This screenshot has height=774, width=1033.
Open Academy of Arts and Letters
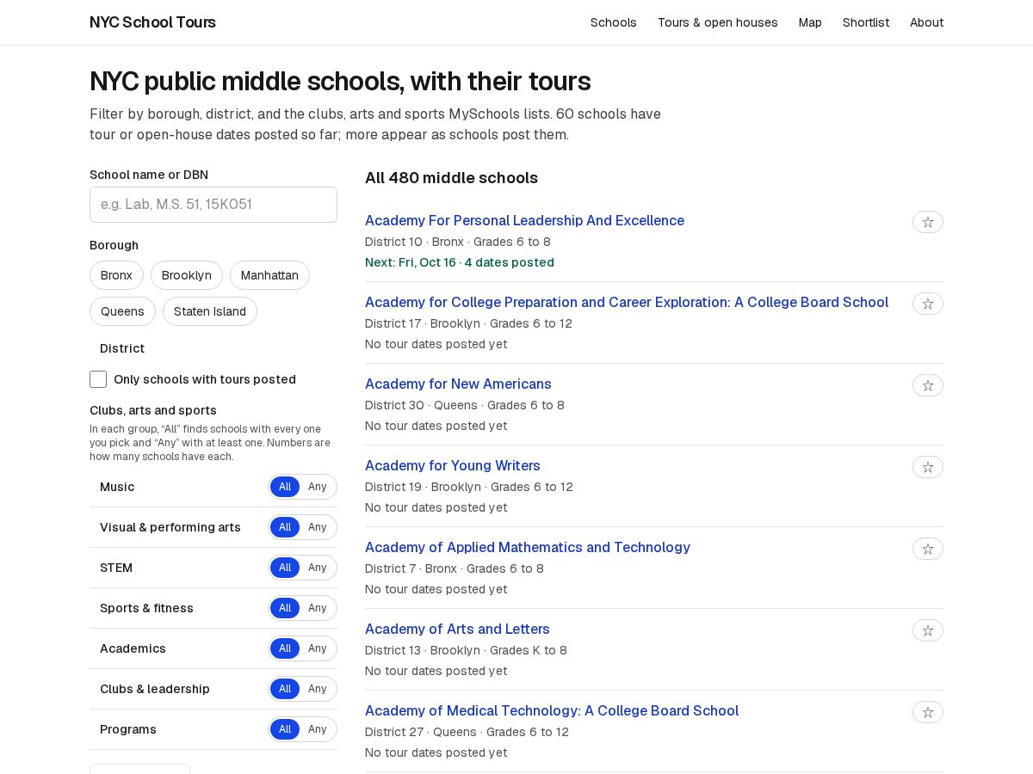click(457, 629)
